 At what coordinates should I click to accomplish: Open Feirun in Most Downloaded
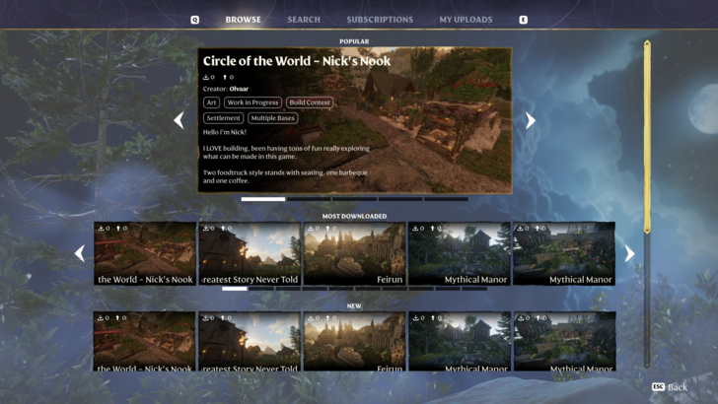coord(354,253)
